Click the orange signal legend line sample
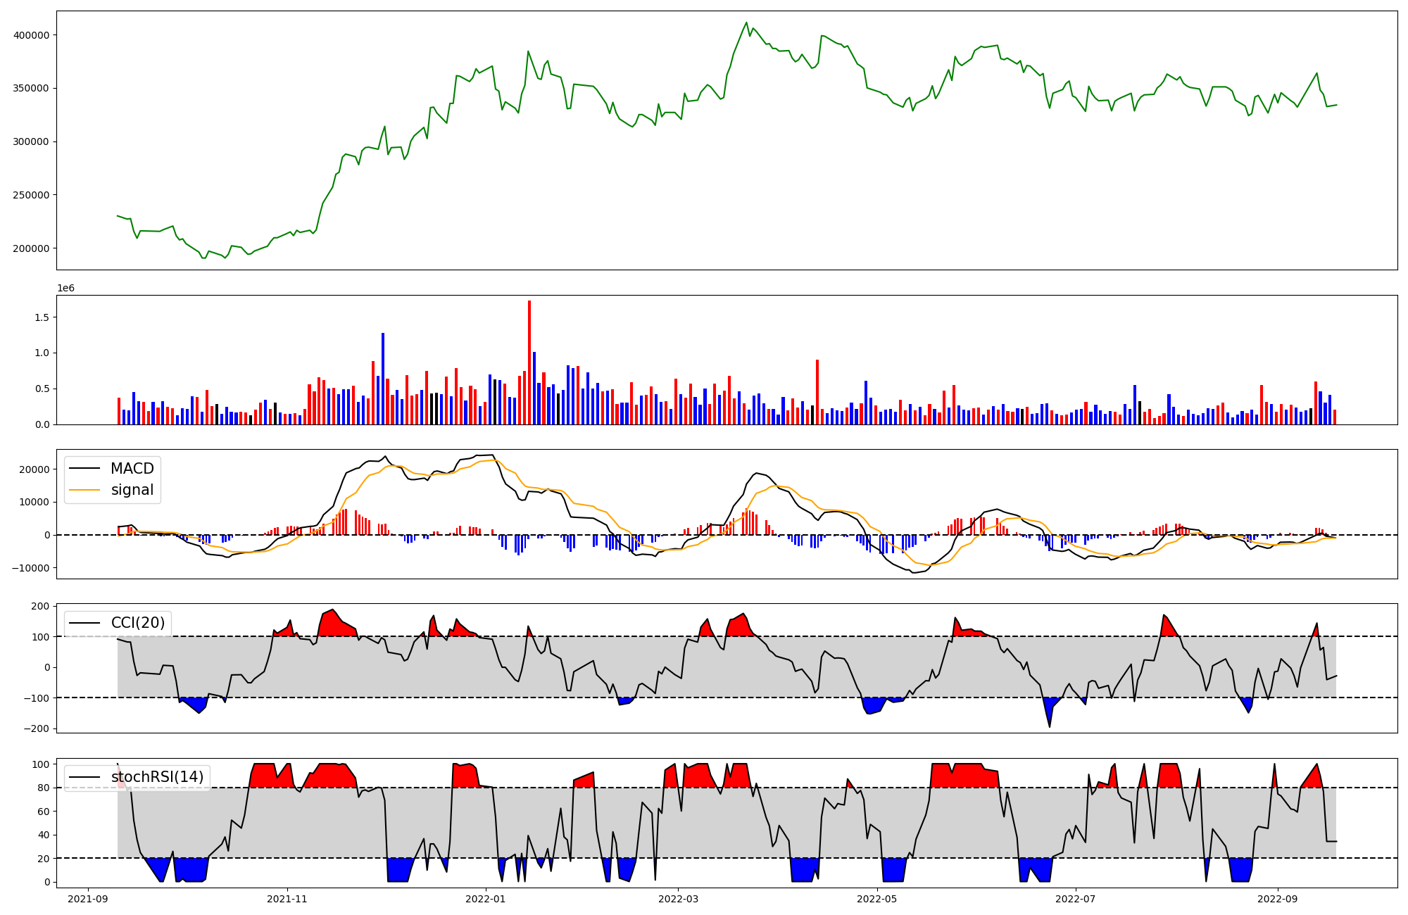The image size is (1408, 915). [86, 490]
